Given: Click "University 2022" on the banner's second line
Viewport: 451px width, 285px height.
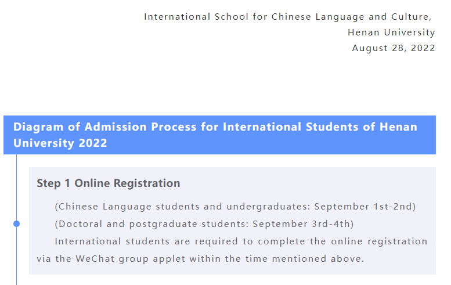Looking at the screenshot, I should pyautogui.click(x=60, y=143).
